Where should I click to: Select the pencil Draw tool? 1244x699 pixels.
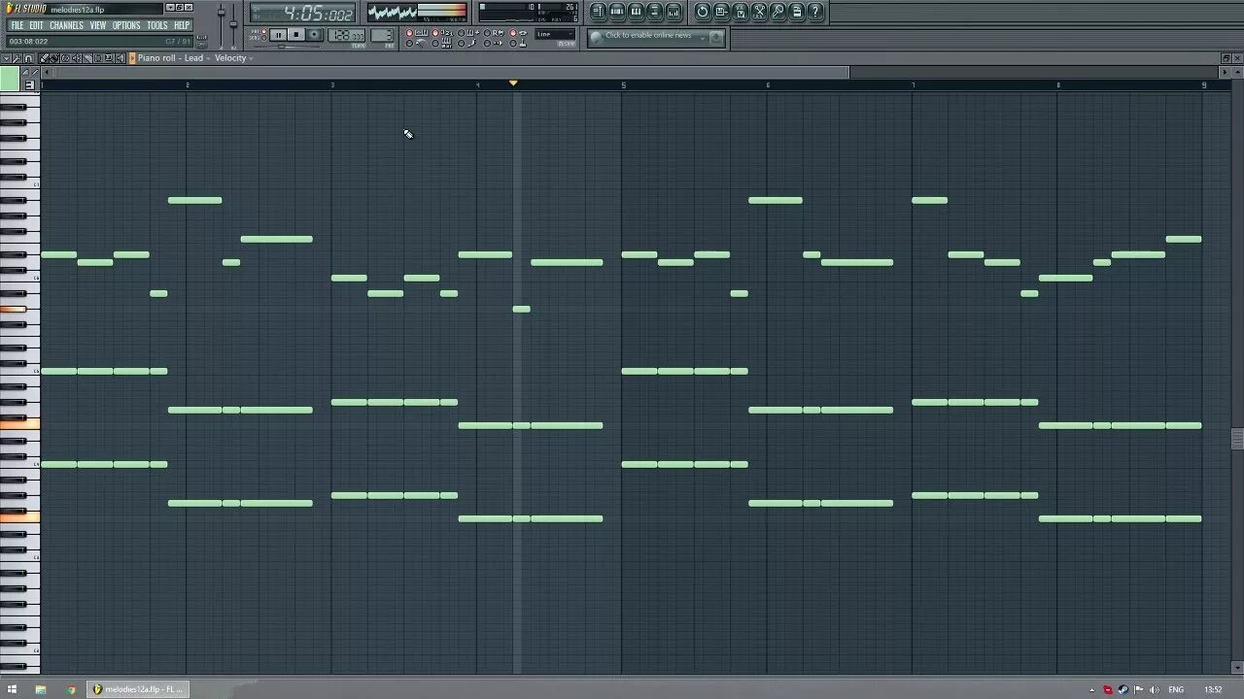tap(44, 58)
